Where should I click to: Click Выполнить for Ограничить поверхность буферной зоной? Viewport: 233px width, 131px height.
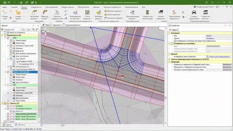click(227, 64)
